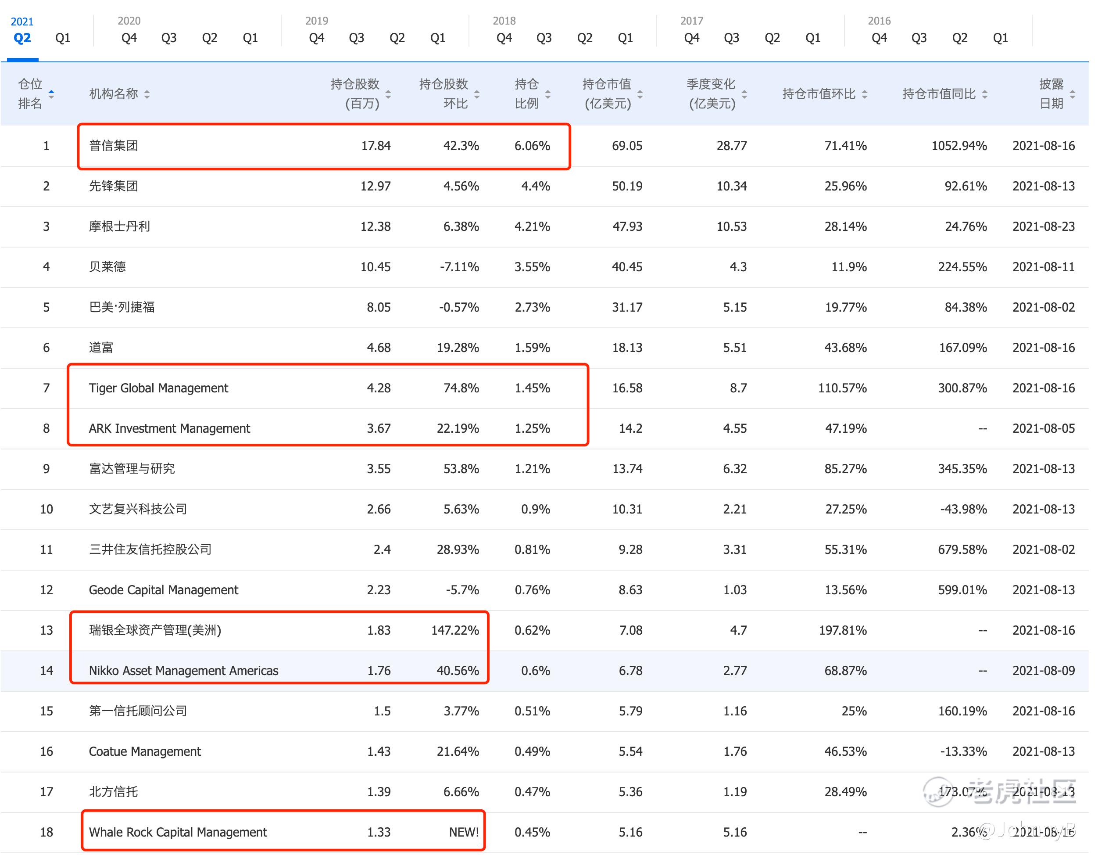The height and width of the screenshot is (855, 1098).
Task: Switch to the 2020 Q2 tab
Action: [x=210, y=38]
